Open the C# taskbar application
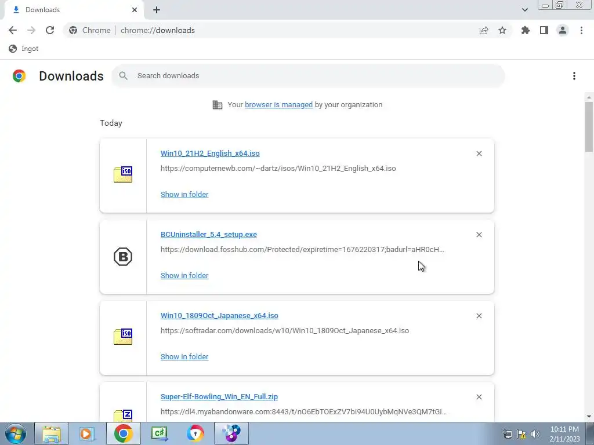 tap(160, 433)
